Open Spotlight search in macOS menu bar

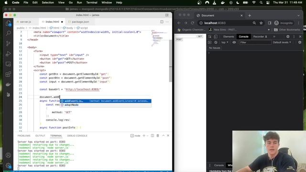261,2
